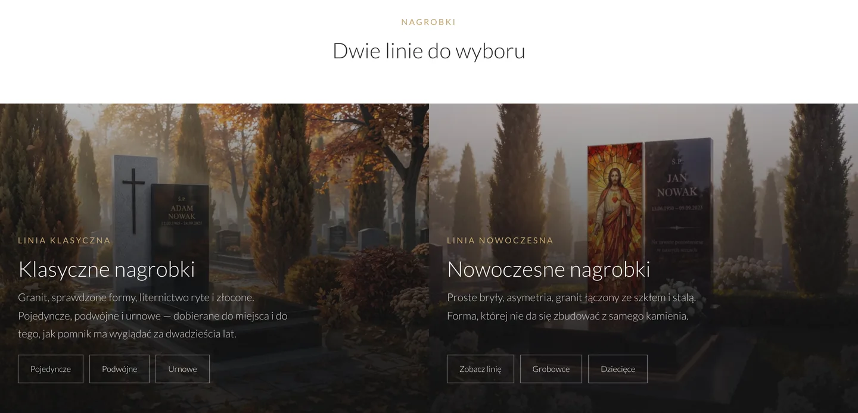
Task: Open the Podwójne tombstones button
Action: [119, 369]
